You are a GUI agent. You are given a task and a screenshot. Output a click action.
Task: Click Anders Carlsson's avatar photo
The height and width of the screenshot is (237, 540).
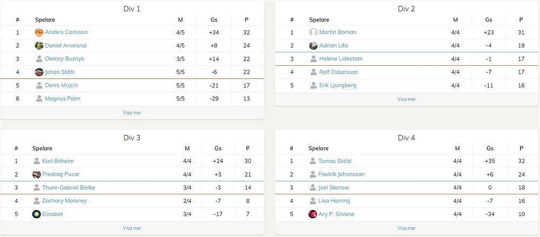coord(39,32)
